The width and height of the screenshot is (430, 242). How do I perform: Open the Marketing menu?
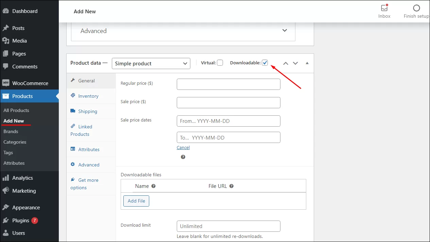[x=24, y=191]
